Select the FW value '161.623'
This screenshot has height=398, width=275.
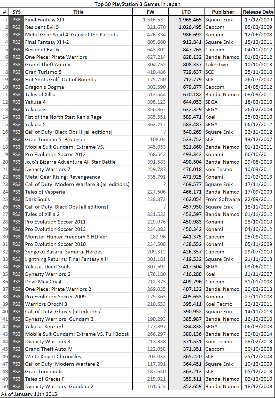pyautogui.click(x=150, y=386)
